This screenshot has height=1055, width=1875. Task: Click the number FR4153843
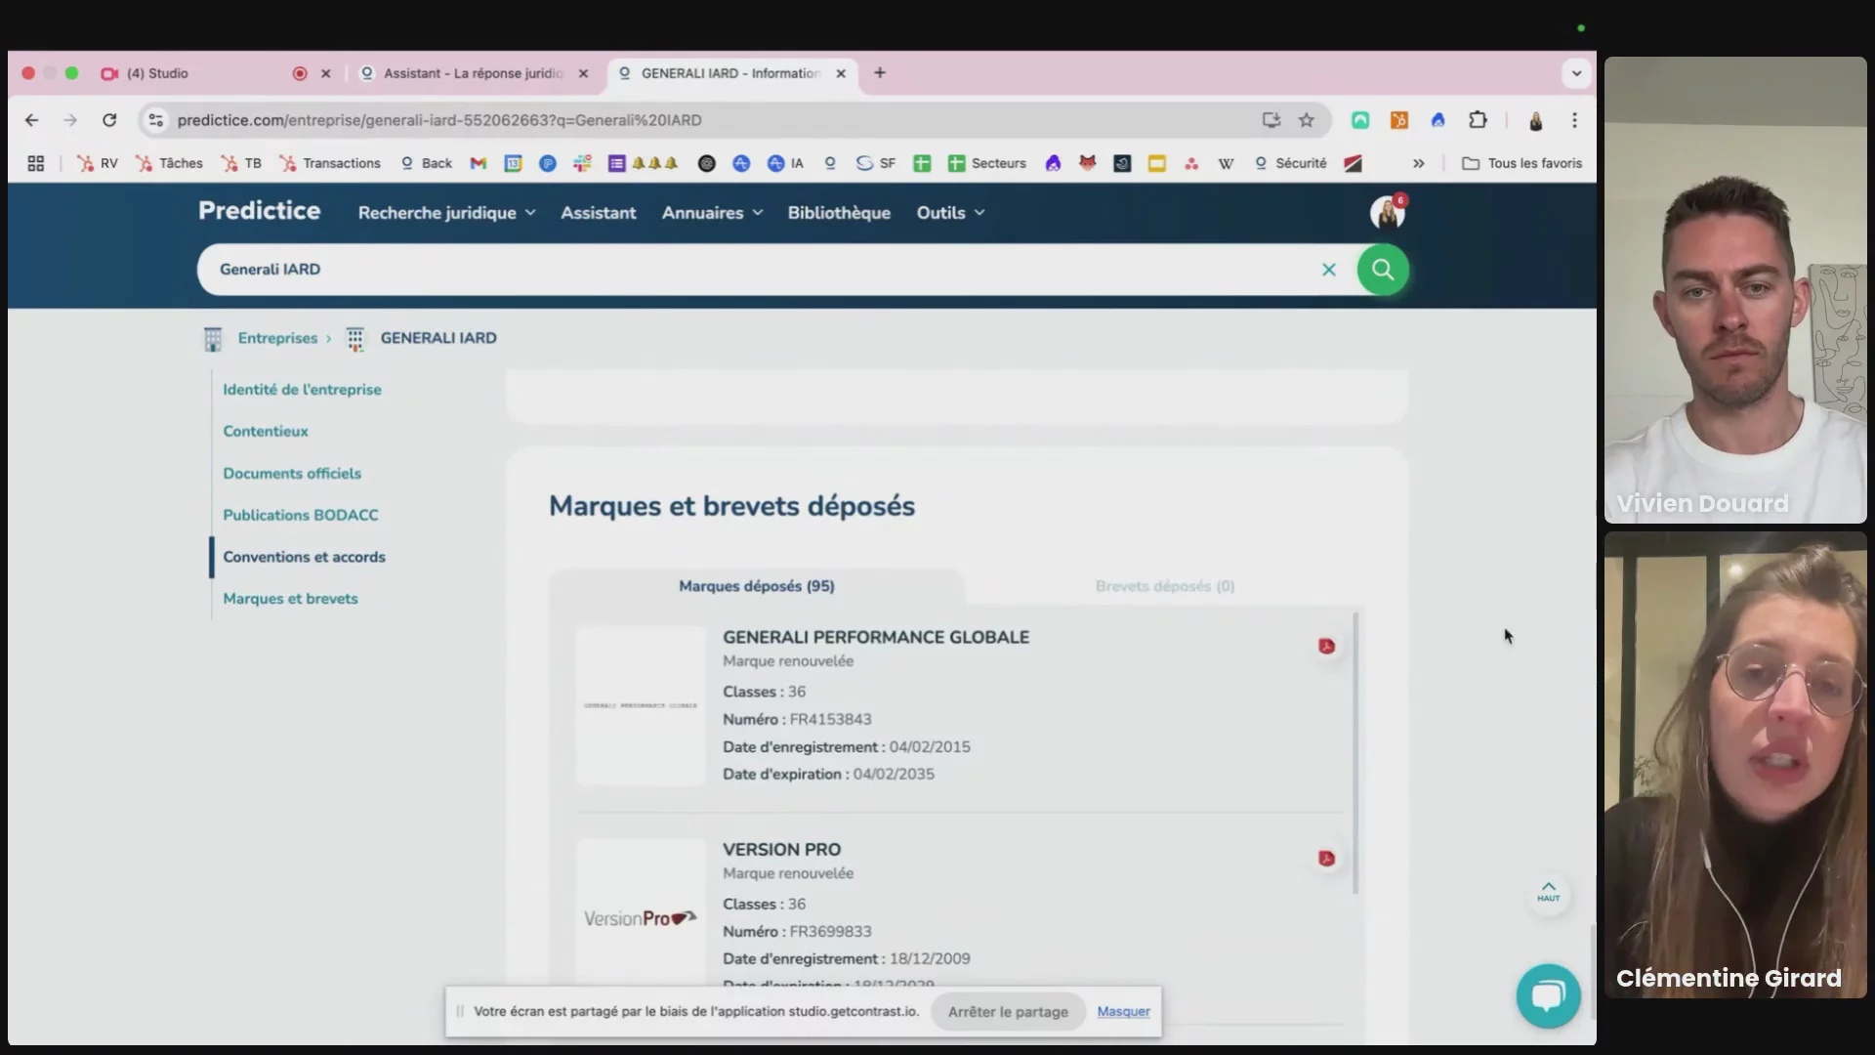tap(830, 720)
